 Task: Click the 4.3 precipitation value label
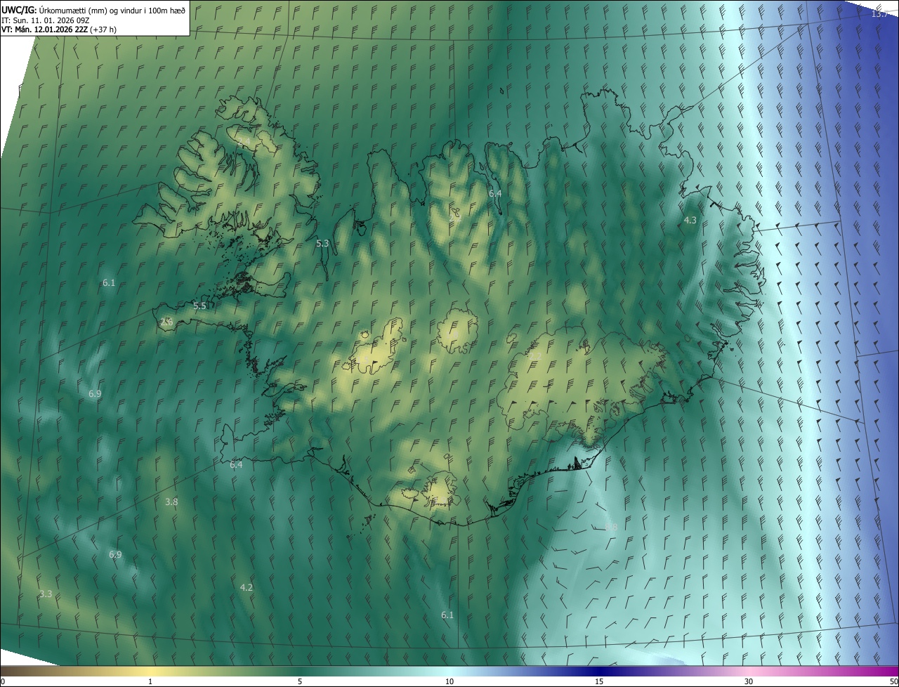pos(690,220)
